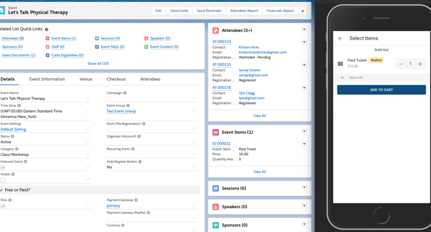Open the Speakers card dropdown menu

pos(304,206)
